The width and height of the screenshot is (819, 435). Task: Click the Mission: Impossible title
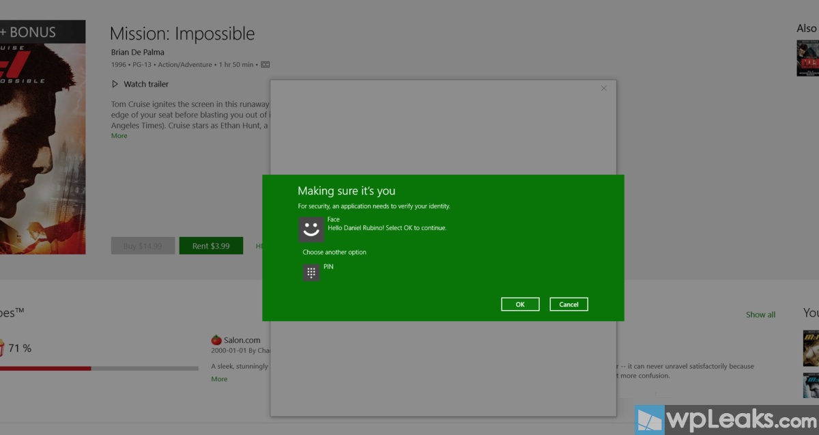(182, 33)
